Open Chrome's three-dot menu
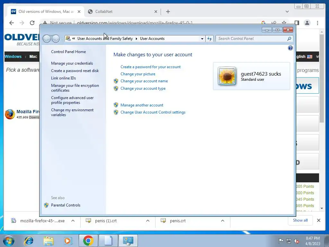Image resolution: width=329 pixels, height=247 pixels. pyautogui.click(x=318, y=23)
